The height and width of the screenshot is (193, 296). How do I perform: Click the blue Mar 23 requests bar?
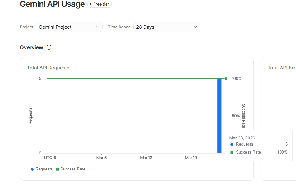220,116
